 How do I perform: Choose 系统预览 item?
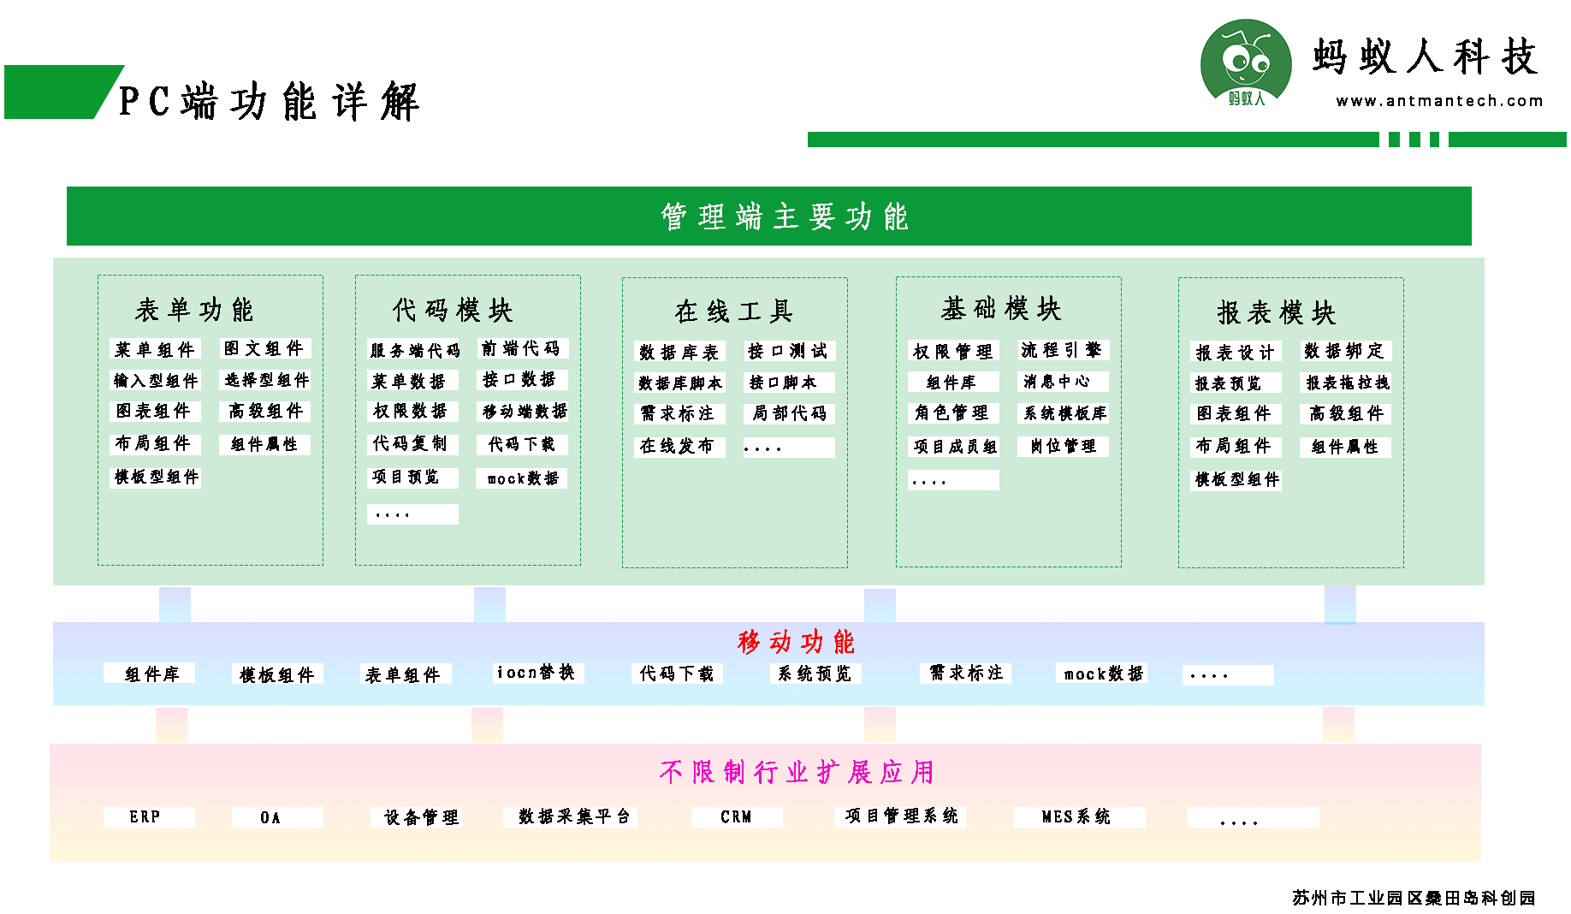click(814, 674)
